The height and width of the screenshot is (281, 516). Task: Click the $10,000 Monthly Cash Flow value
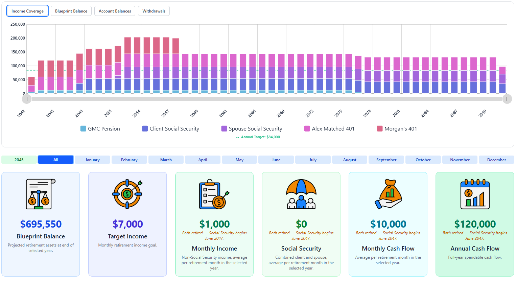pos(388,224)
